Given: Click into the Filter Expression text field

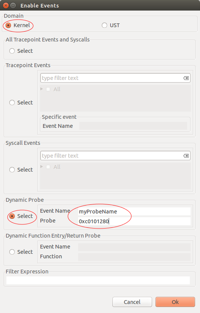Looking at the screenshot, I should pos(98,280).
